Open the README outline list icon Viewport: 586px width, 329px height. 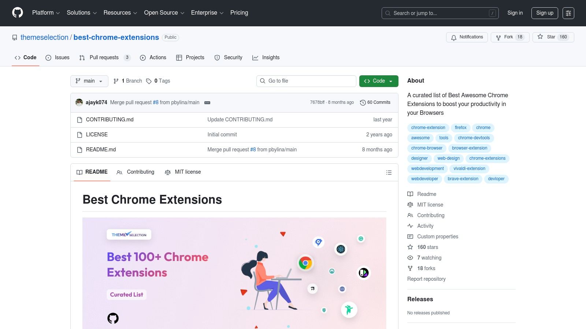pyautogui.click(x=389, y=173)
